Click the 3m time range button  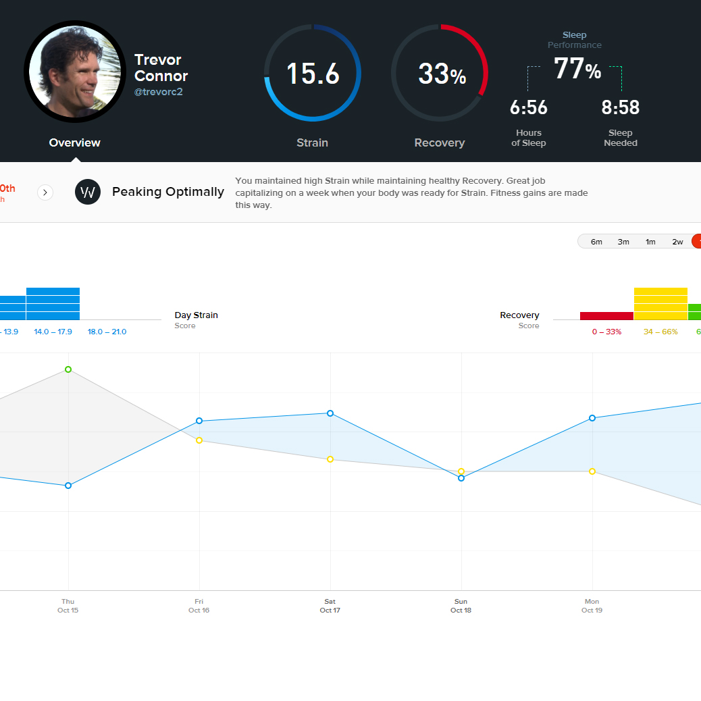coord(623,241)
